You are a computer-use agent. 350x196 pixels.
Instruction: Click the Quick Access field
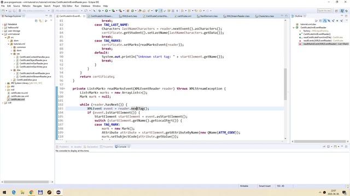(x=324, y=11)
